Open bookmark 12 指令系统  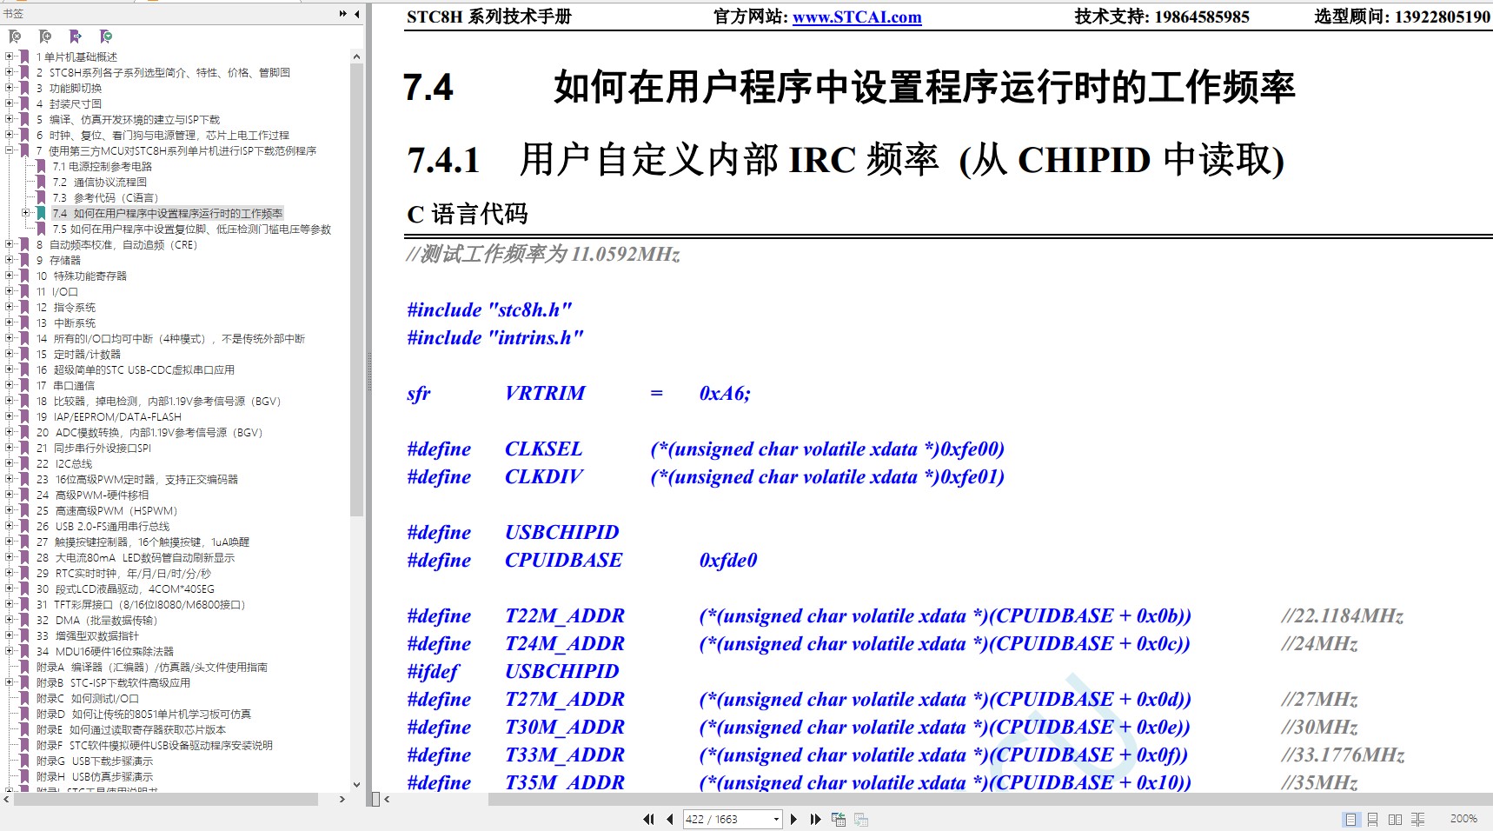[67, 307]
